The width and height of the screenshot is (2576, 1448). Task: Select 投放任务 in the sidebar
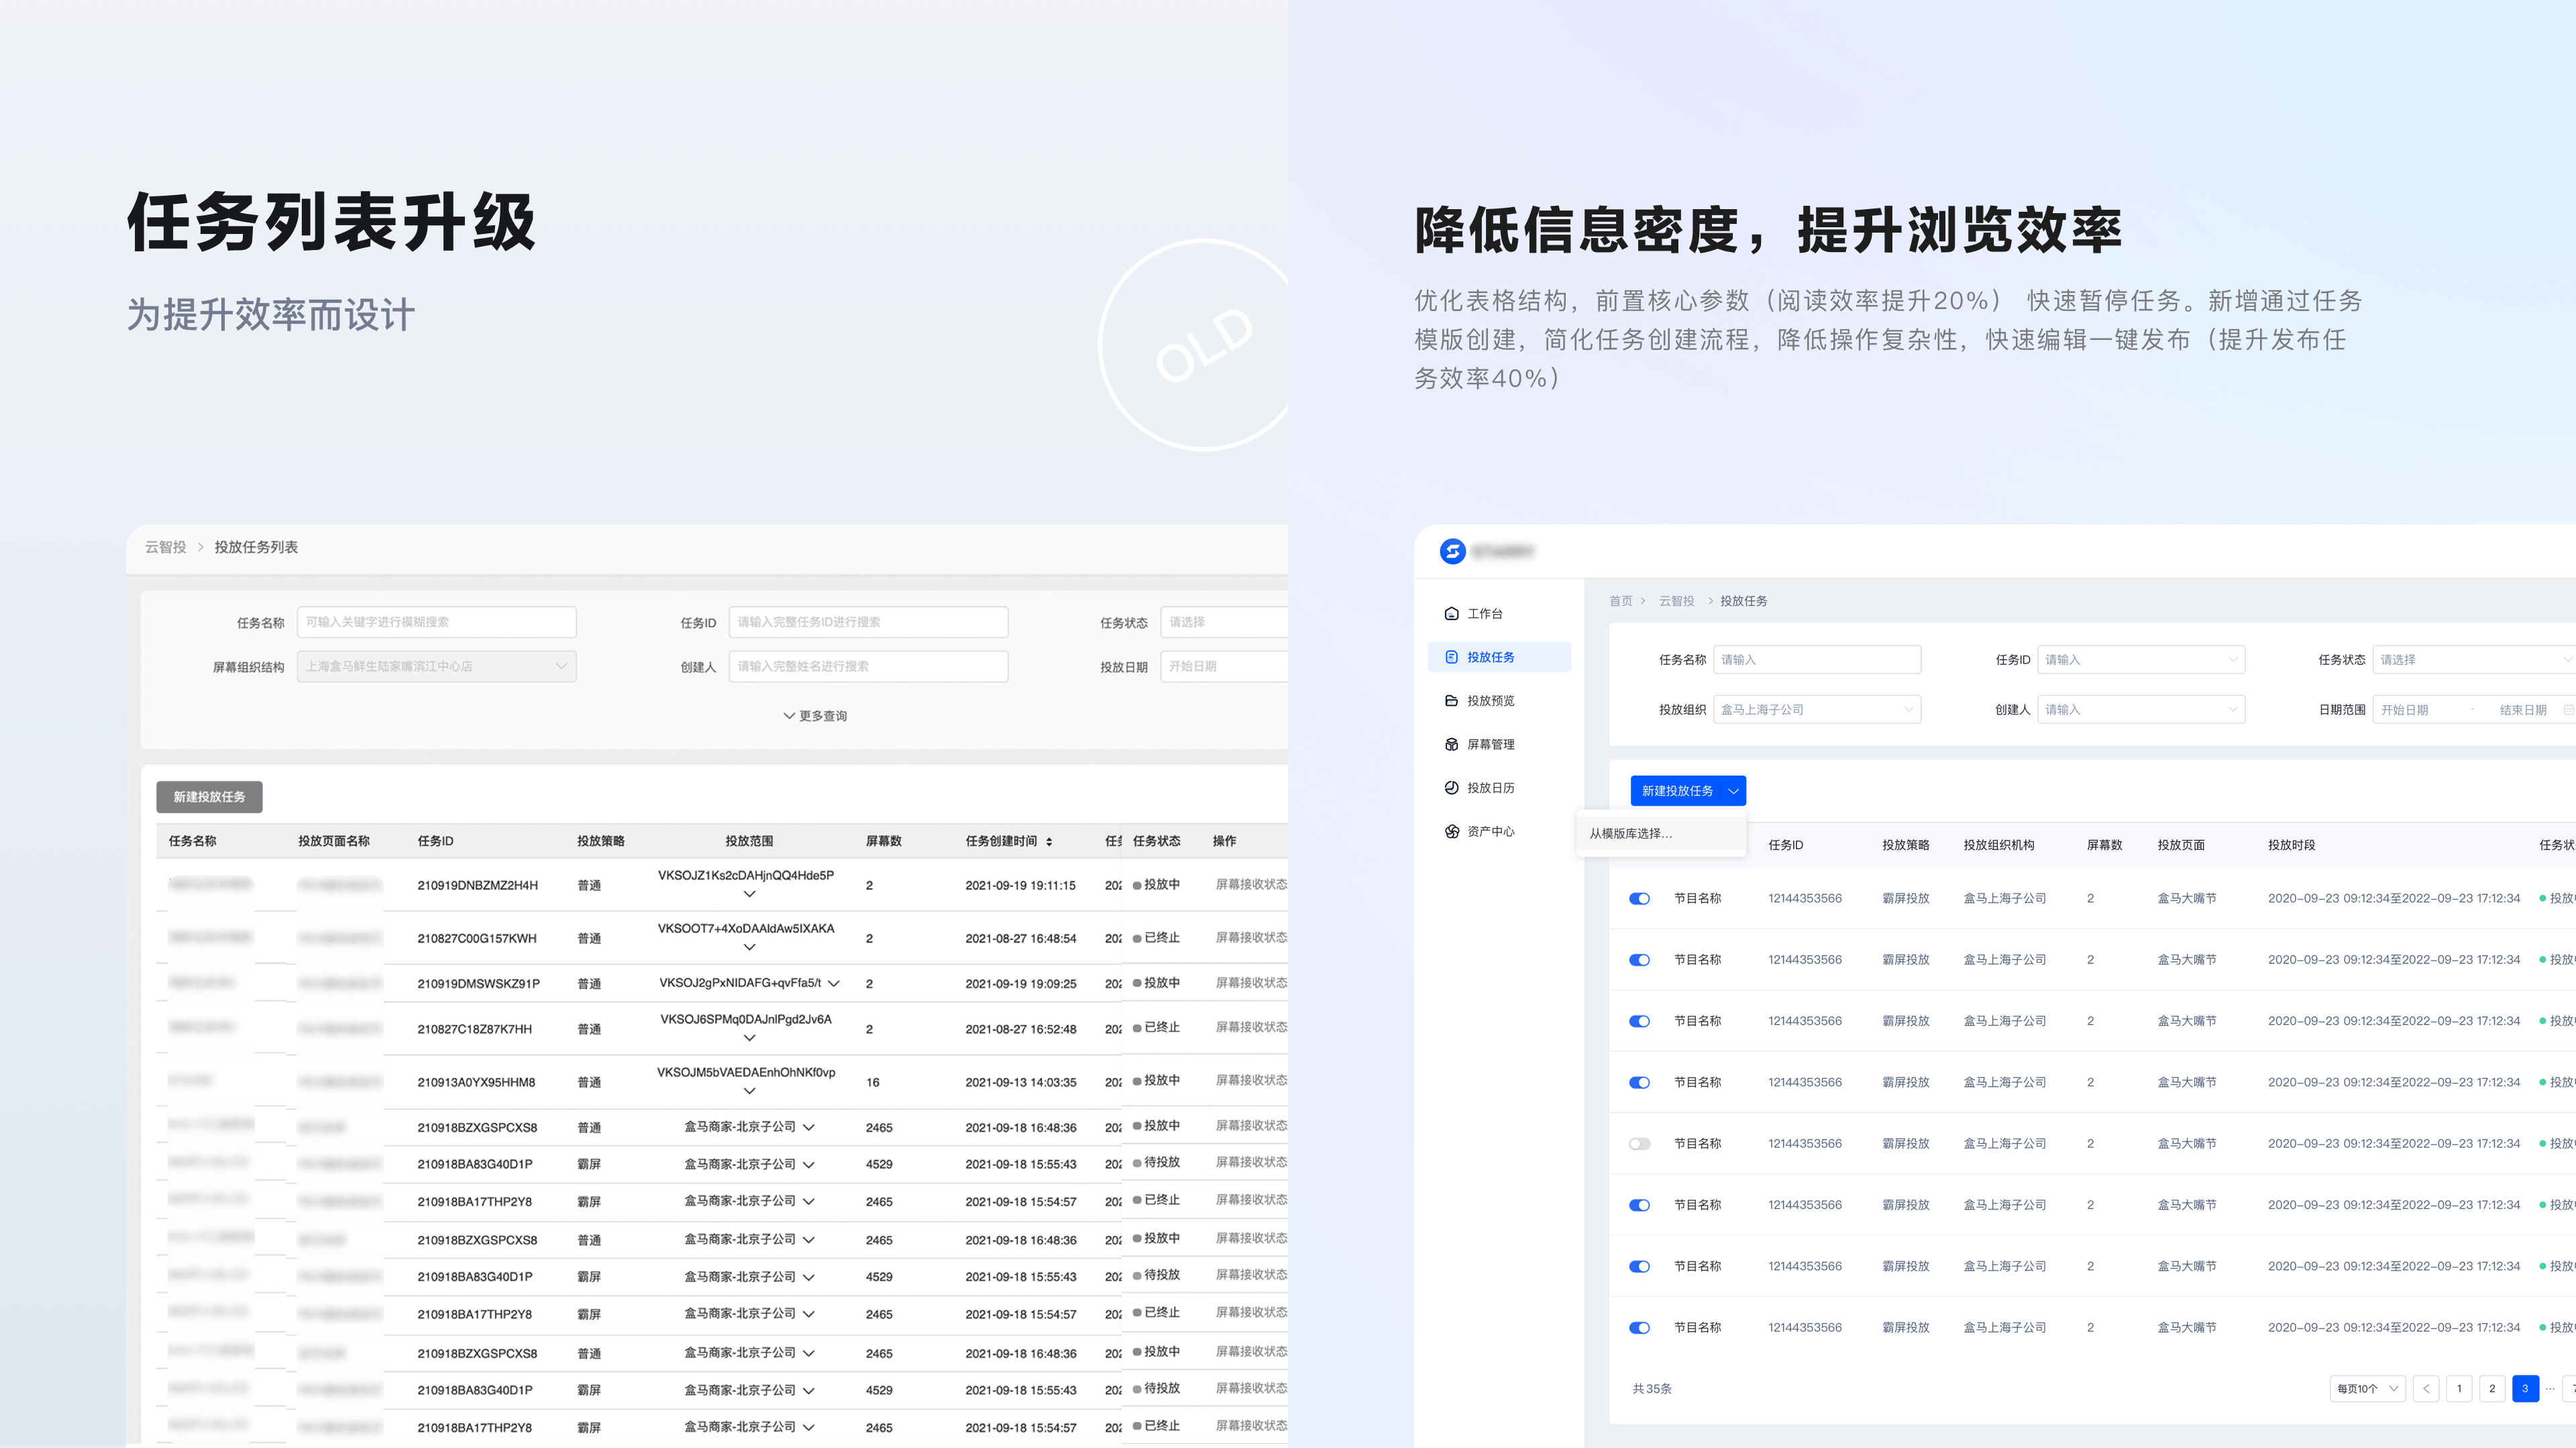pos(1499,656)
